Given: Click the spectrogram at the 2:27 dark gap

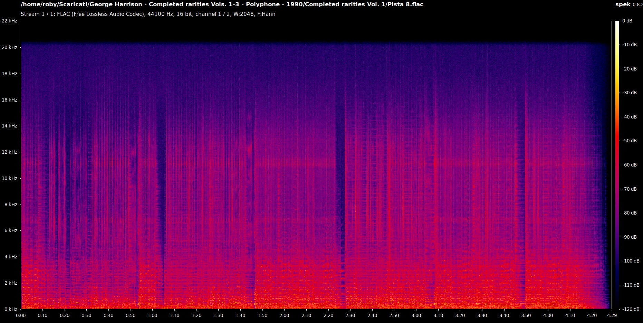Looking at the screenshot, I should click(x=340, y=165).
